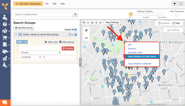
Task: Open the Edit menu
Action: tap(54, 4)
